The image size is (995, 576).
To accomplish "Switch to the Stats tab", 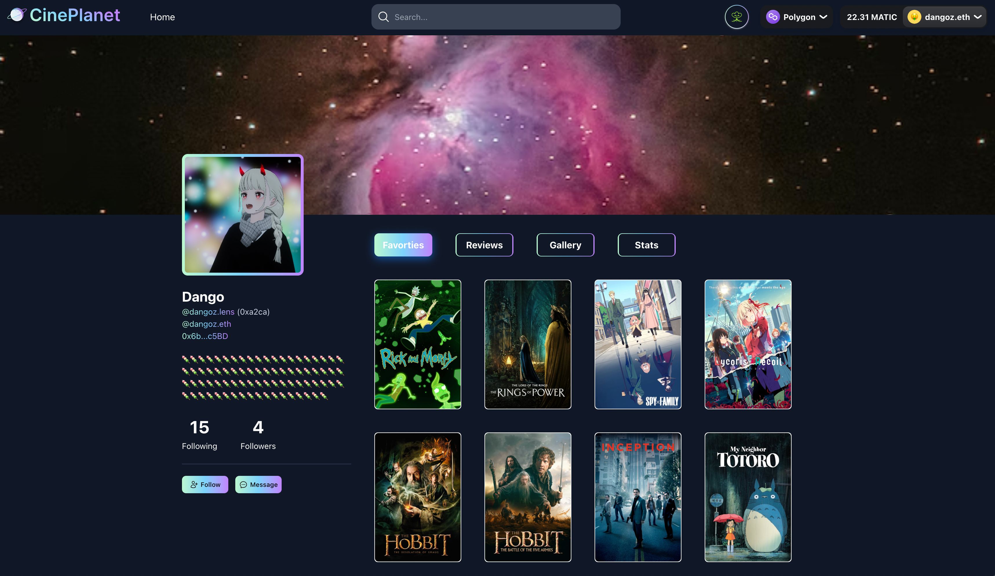I will pos(646,245).
